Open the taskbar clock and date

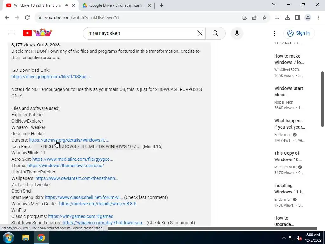click(313, 238)
